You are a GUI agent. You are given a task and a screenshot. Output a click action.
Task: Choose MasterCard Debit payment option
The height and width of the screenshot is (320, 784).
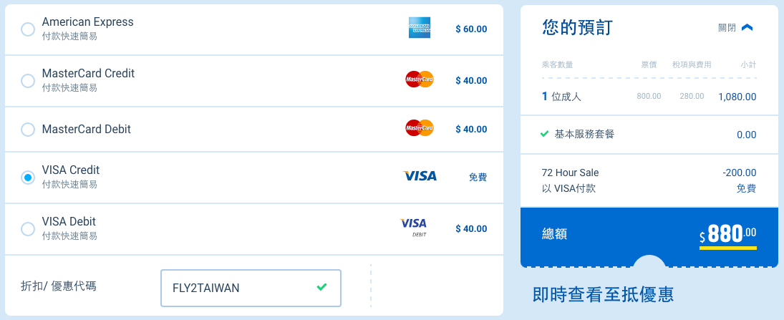[x=27, y=130]
